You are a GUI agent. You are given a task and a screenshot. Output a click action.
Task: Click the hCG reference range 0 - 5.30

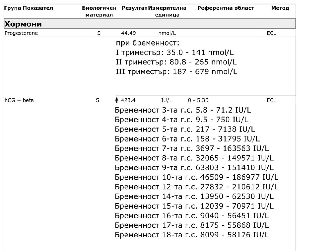(x=198, y=100)
